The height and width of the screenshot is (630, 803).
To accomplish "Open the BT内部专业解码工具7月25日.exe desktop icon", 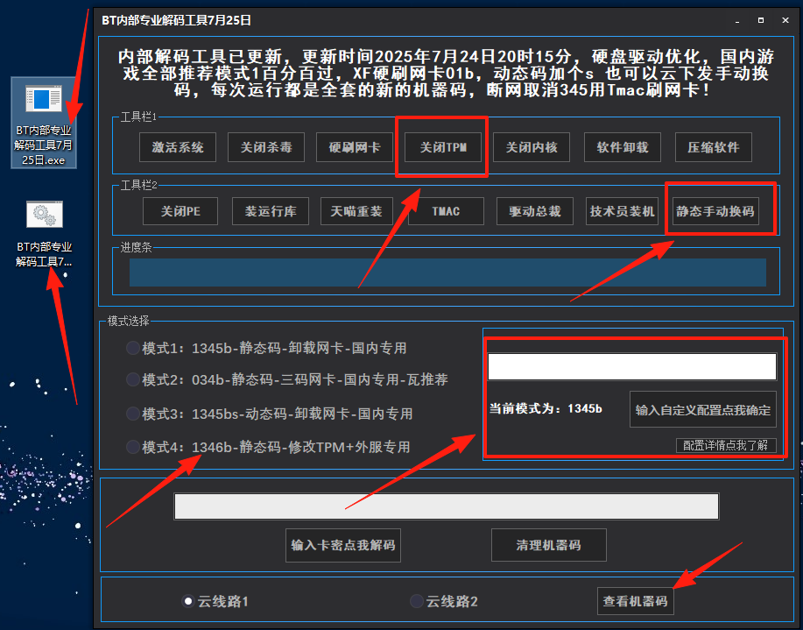I will pos(43,123).
